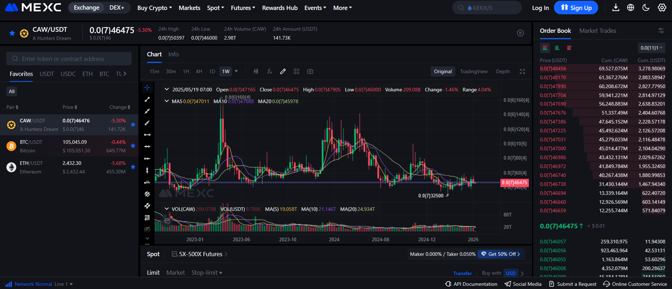Screen dimensions: 672x289
Task: Show only sell orders in order book
Action: coord(569,48)
